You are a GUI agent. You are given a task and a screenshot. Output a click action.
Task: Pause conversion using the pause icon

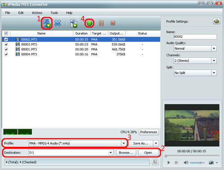coord(101,23)
